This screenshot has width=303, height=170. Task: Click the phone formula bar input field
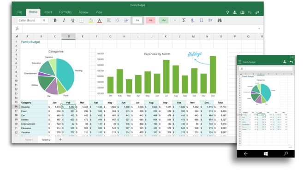[x=269, y=69]
